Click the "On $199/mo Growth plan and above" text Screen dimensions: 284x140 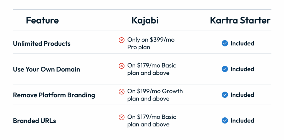[x=155, y=95]
